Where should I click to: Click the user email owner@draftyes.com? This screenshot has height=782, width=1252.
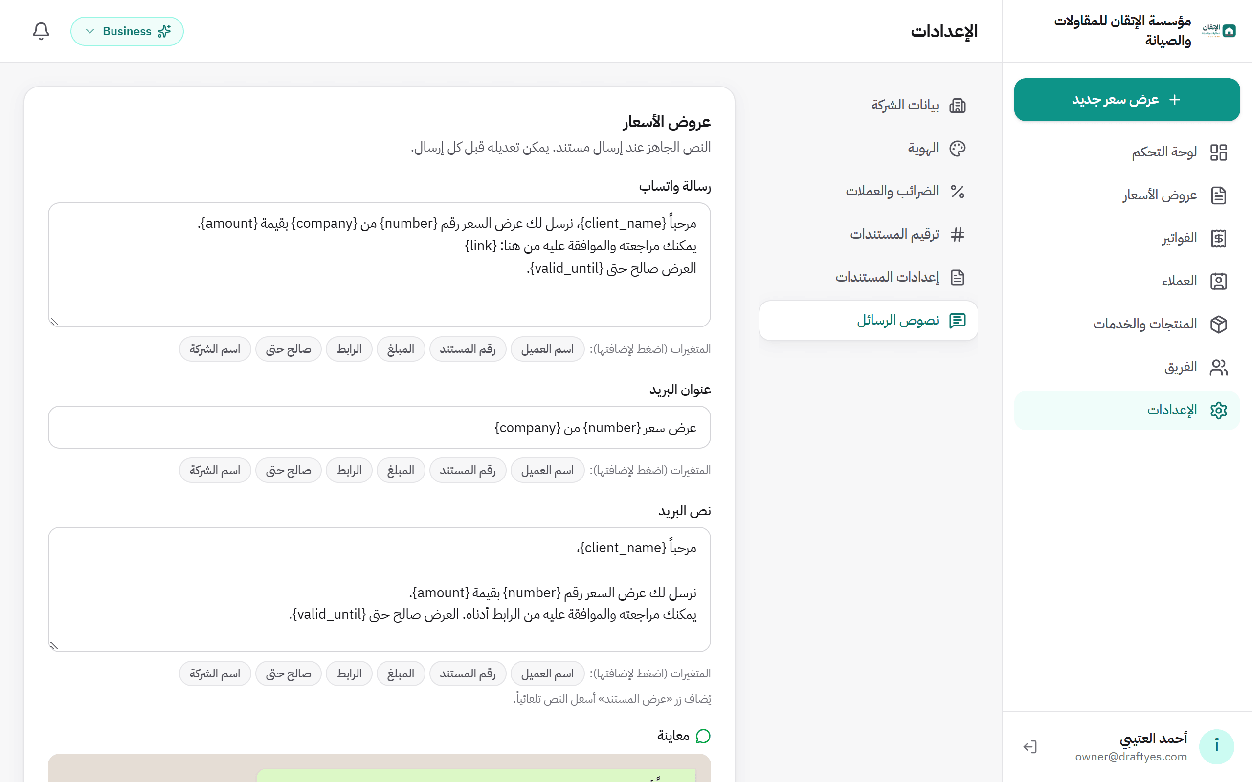point(1131,757)
